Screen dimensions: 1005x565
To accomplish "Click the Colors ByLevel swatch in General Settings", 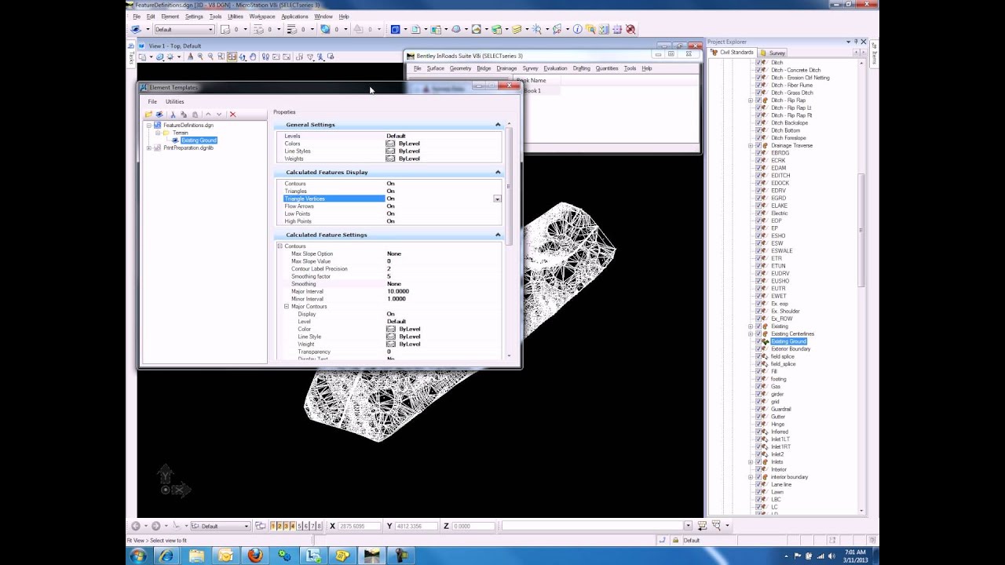I will 390,144.
